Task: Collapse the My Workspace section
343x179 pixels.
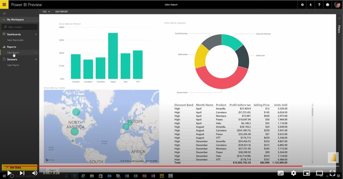Action: pyautogui.click(x=4, y=20)
